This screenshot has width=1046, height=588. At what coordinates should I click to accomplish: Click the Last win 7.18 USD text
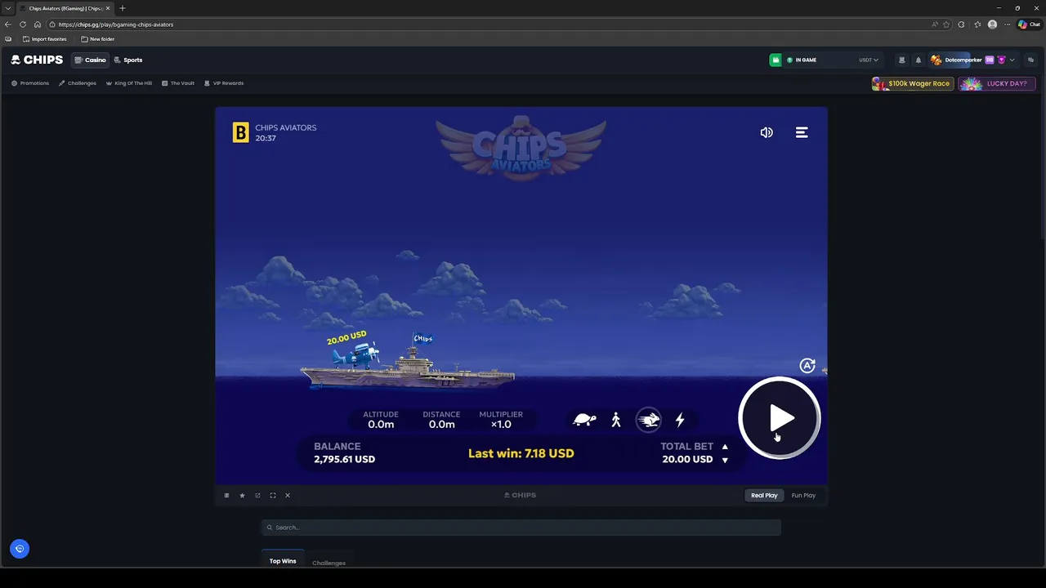pyautogui.click(x=521, y=453)
